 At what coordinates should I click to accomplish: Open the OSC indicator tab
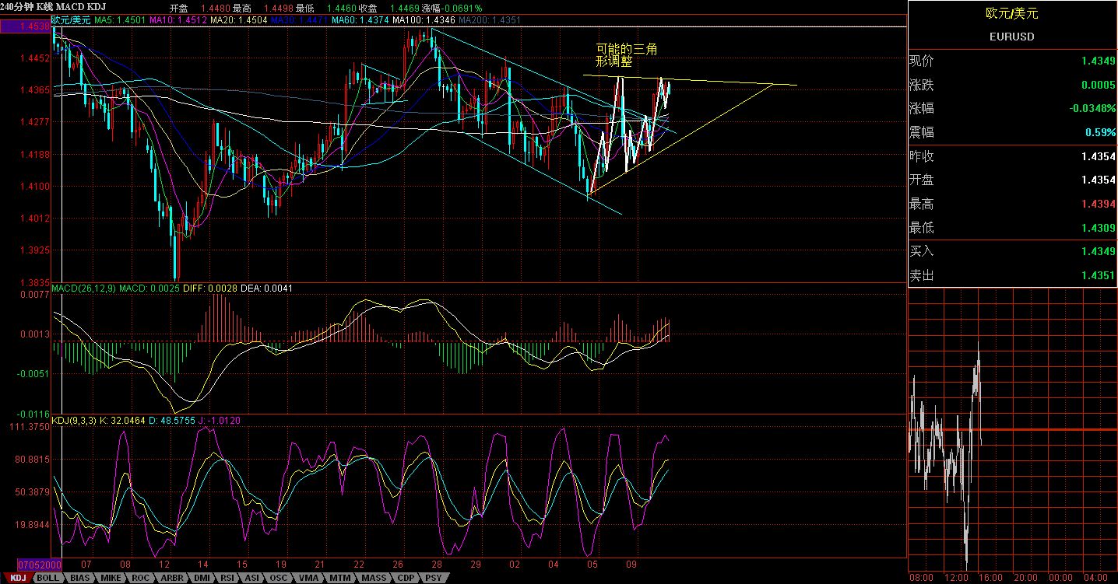(277, 579)
